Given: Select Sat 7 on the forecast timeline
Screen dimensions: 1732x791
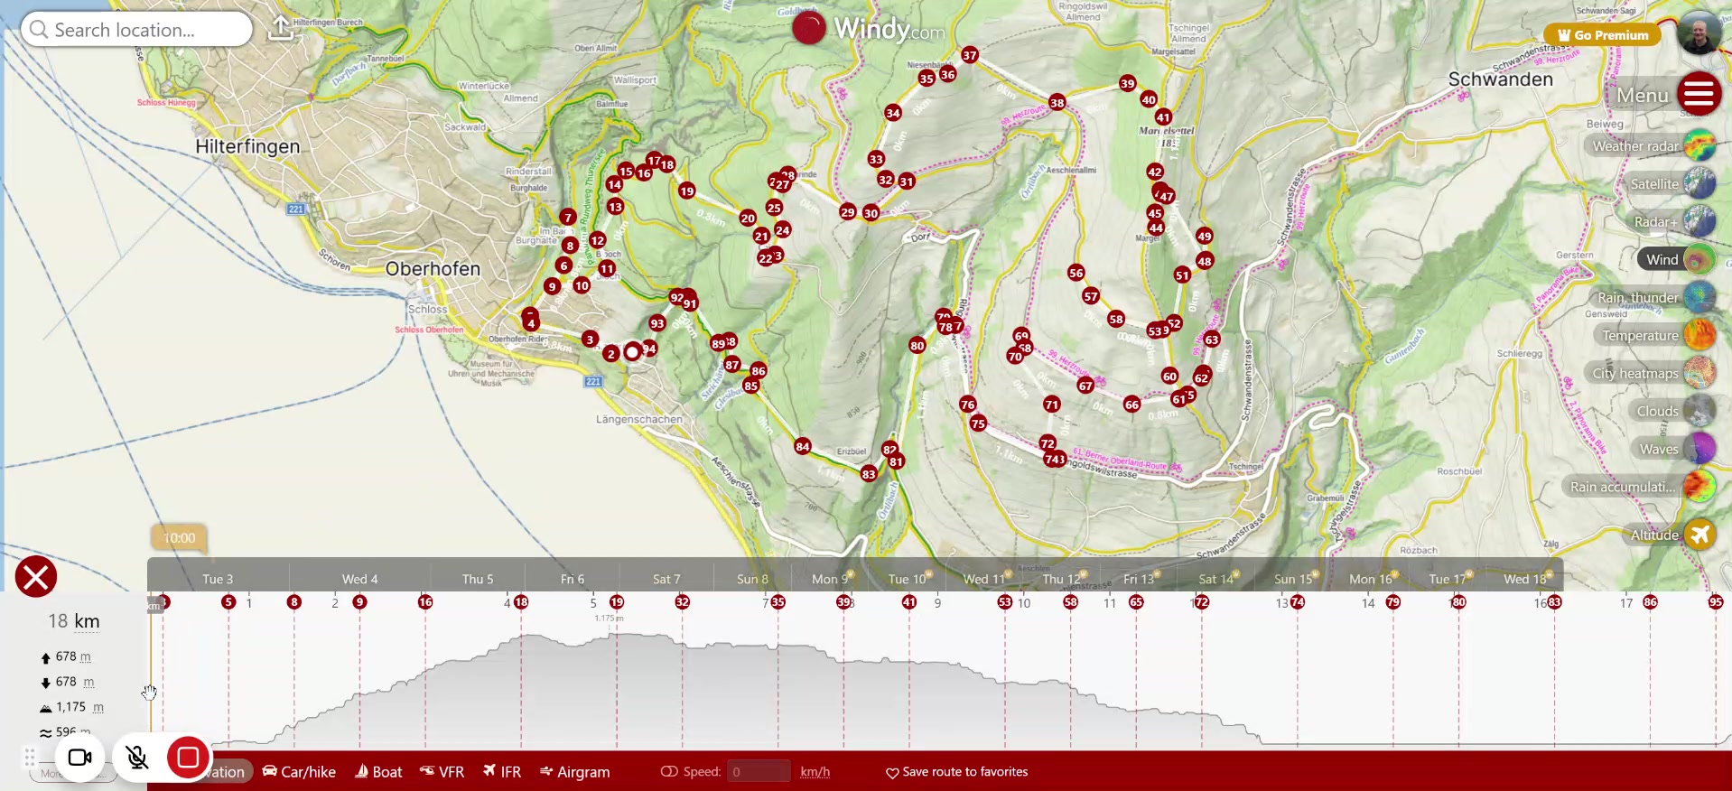Looking at the screenshot, I should coord(666,579).
